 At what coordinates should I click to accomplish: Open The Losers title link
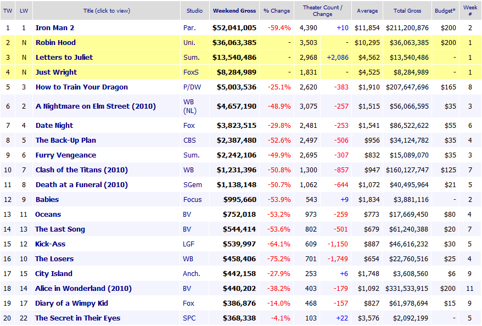54,258
